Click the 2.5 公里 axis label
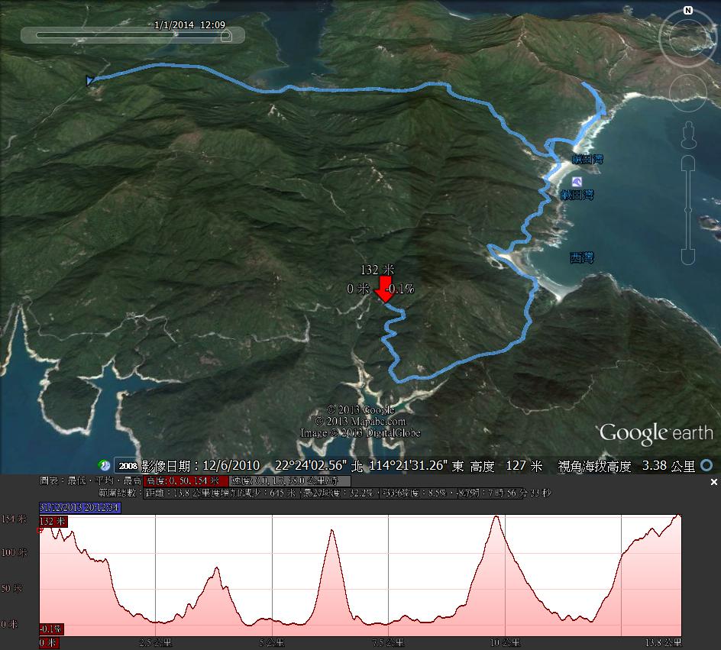The width and height of the screenshot is (721, 650). click(155, 642)
